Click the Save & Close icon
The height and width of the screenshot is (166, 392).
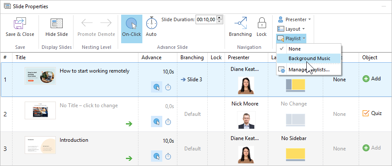pos(20,23)
